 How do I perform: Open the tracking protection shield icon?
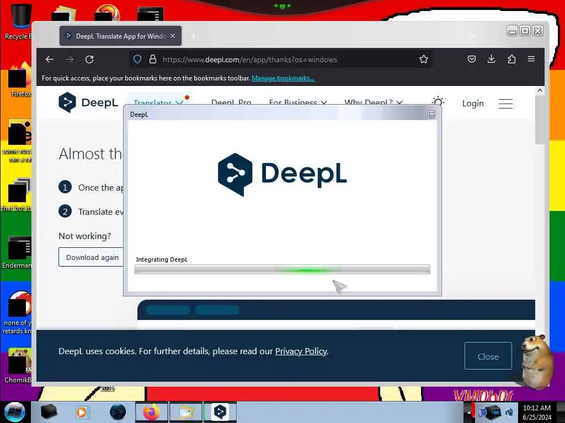(137, 59)
